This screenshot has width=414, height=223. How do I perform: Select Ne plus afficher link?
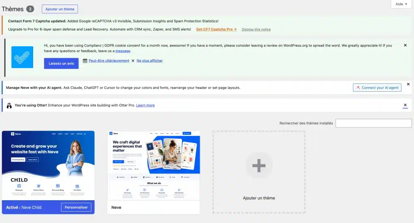pos(150,61)
